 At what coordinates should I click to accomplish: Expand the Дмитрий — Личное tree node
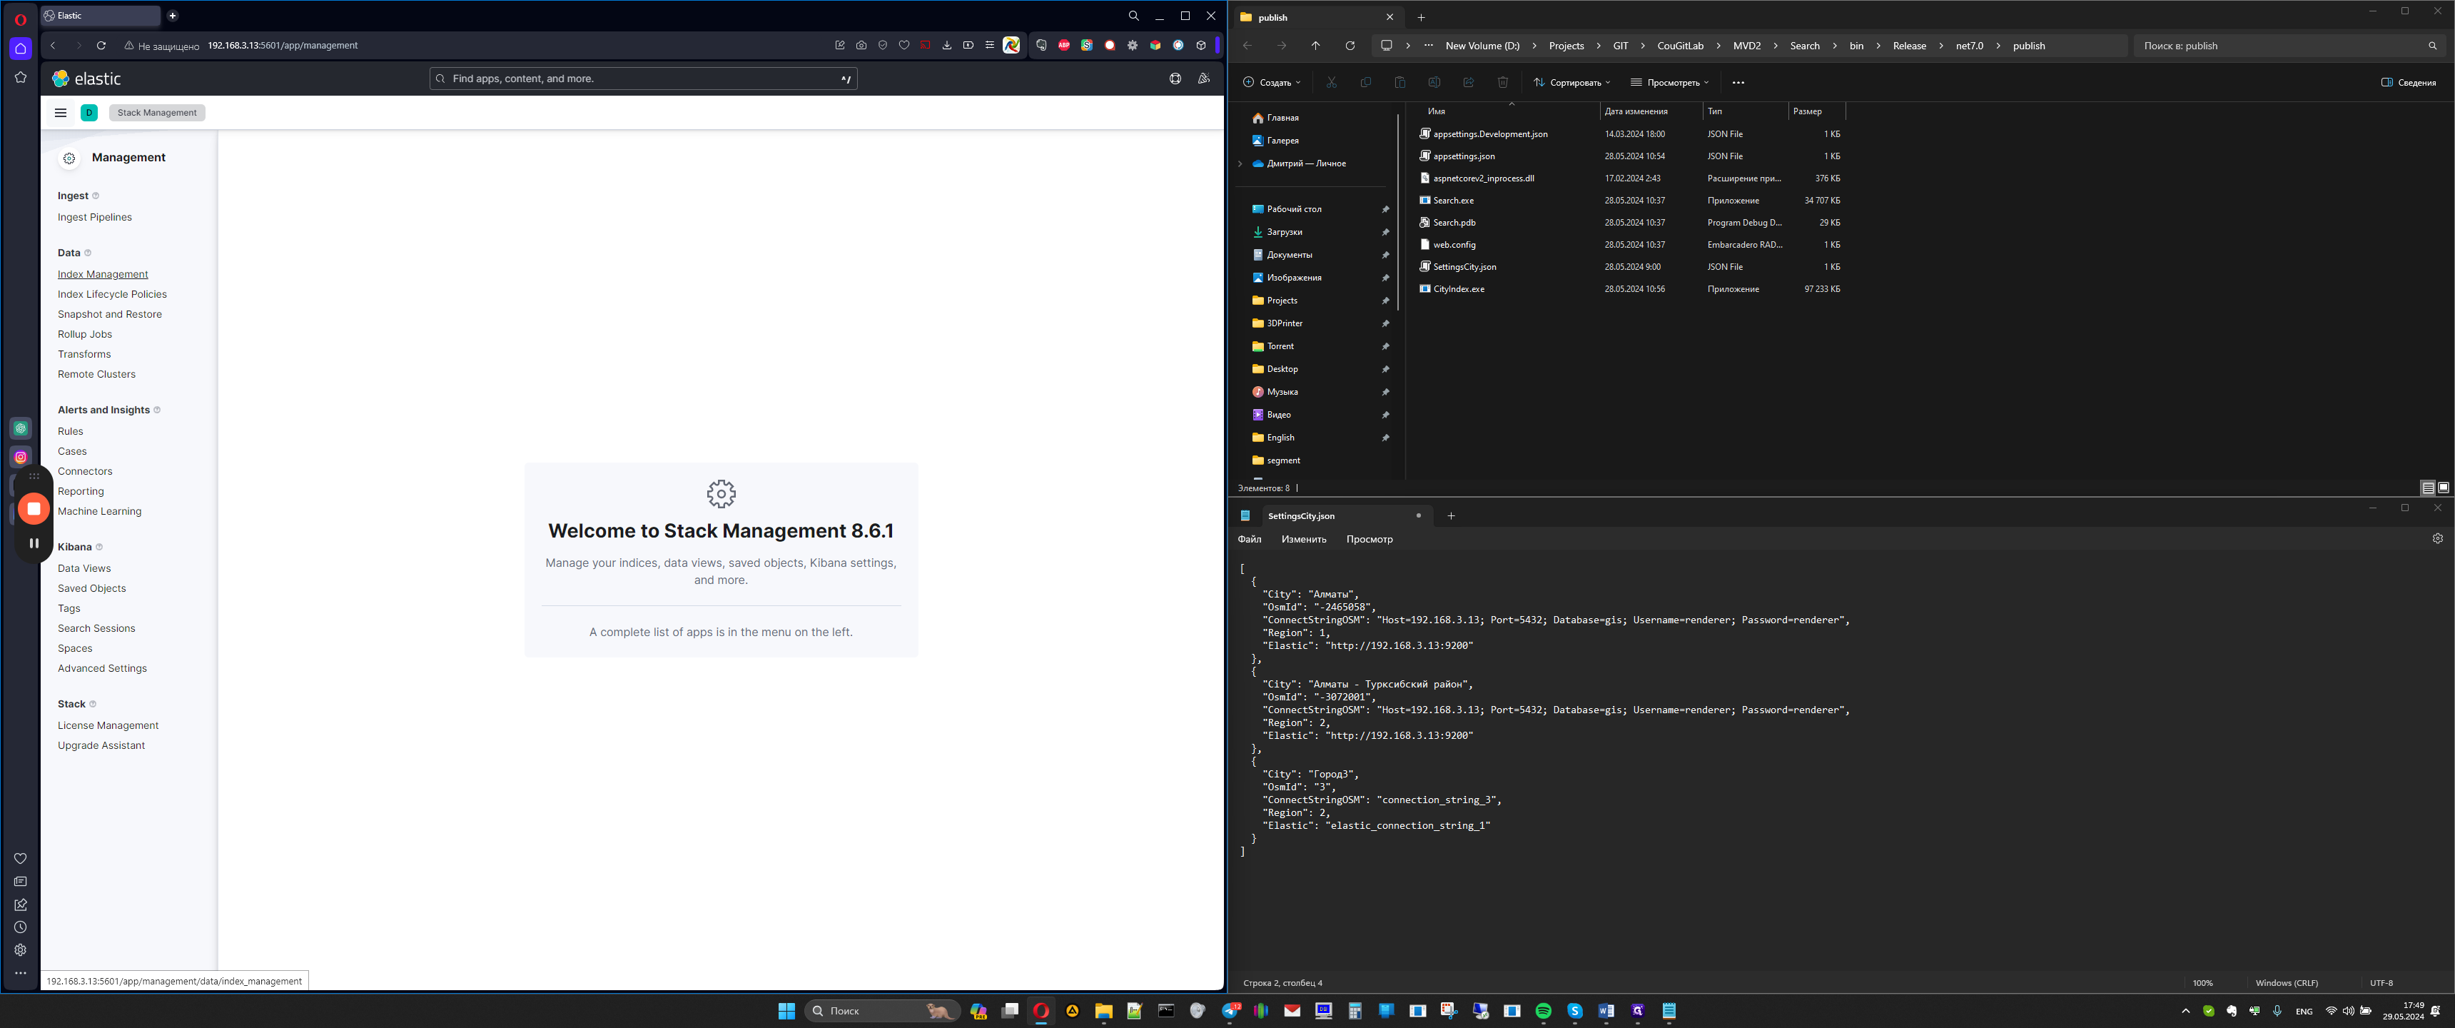tap(1240, 163)
